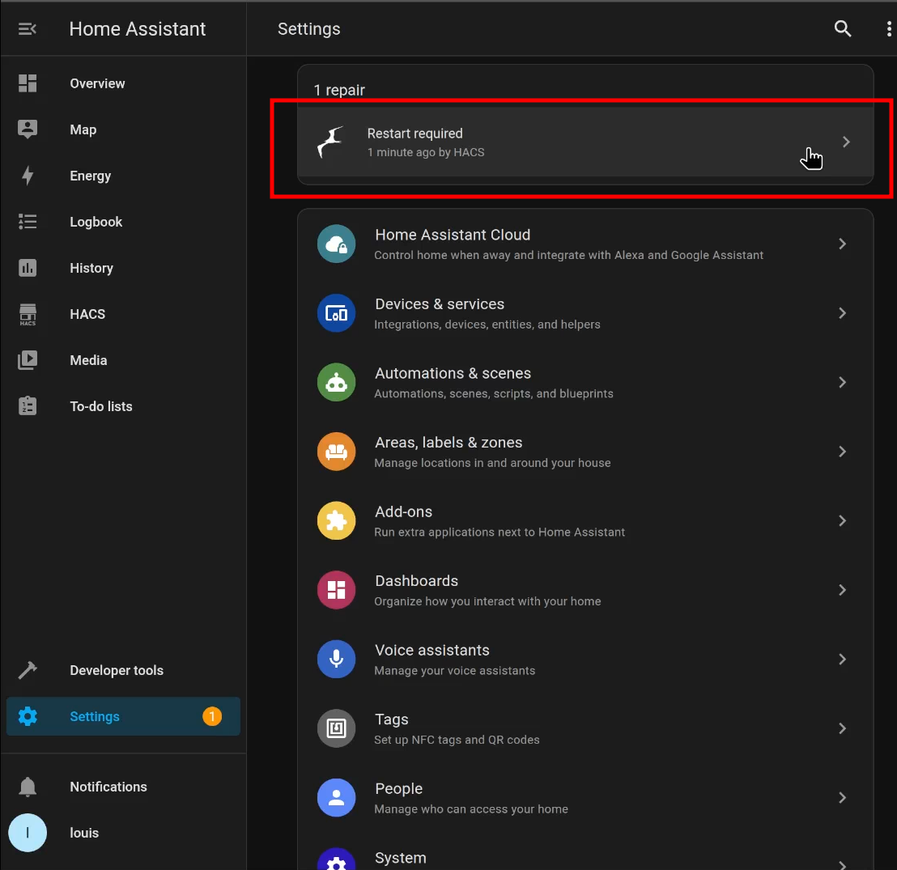Click the 1 repair heading
Image resolution: width=897 pixels, height=870 pixels.
point(339,91)
